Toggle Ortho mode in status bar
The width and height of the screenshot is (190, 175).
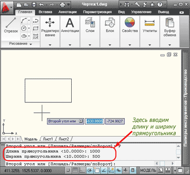coord(82,170)
